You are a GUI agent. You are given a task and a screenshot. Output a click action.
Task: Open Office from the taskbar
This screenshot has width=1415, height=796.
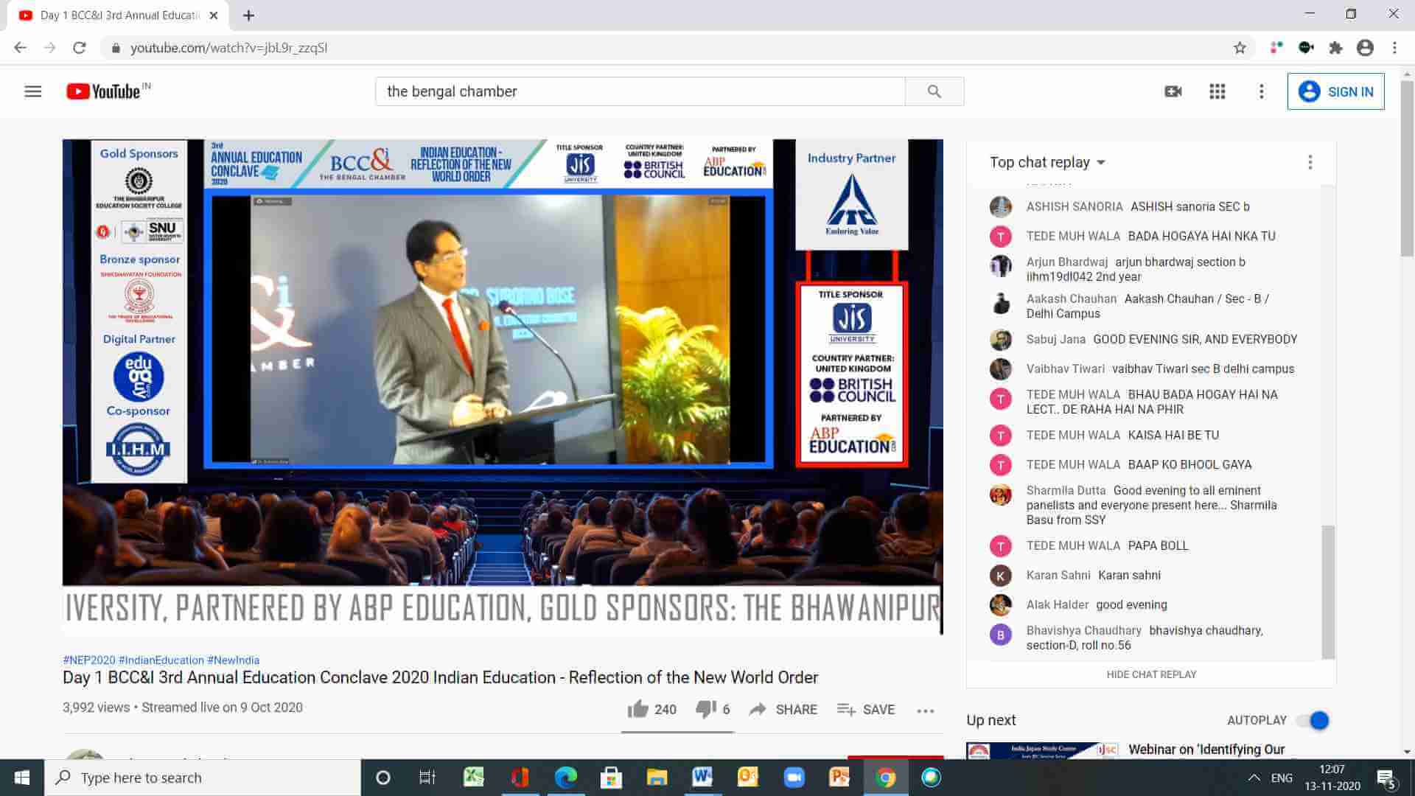click(x=520, y=778)
